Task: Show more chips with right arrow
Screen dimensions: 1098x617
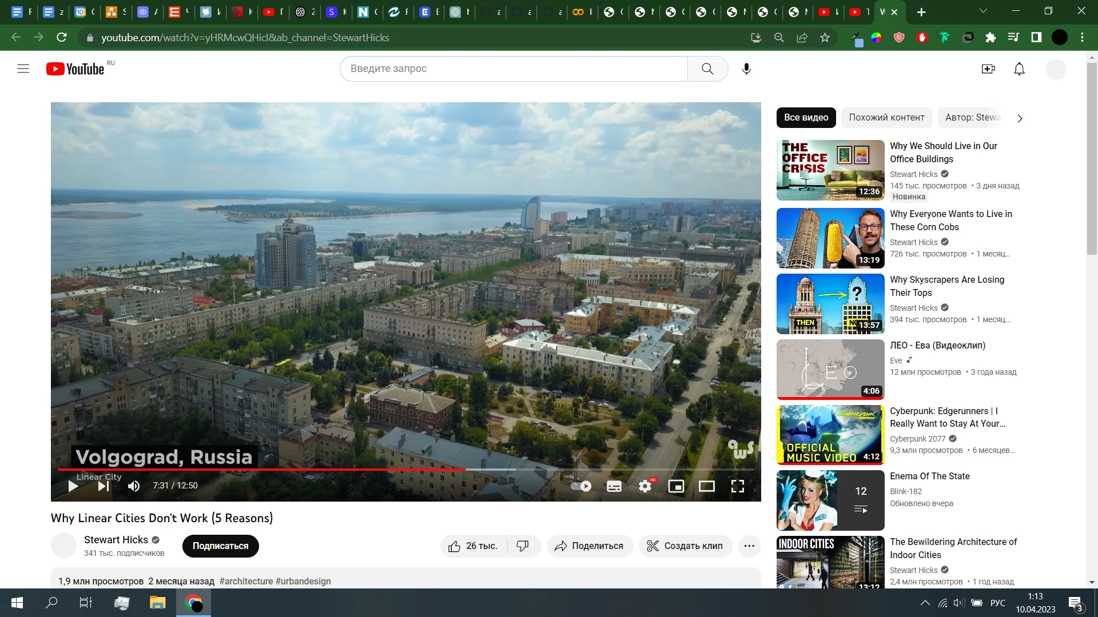Action: pyautogui.click(x=1020, y=118)
